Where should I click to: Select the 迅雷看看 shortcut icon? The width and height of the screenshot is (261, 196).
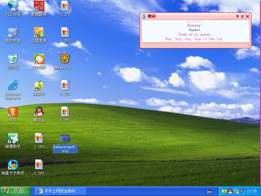click(39, 32)
